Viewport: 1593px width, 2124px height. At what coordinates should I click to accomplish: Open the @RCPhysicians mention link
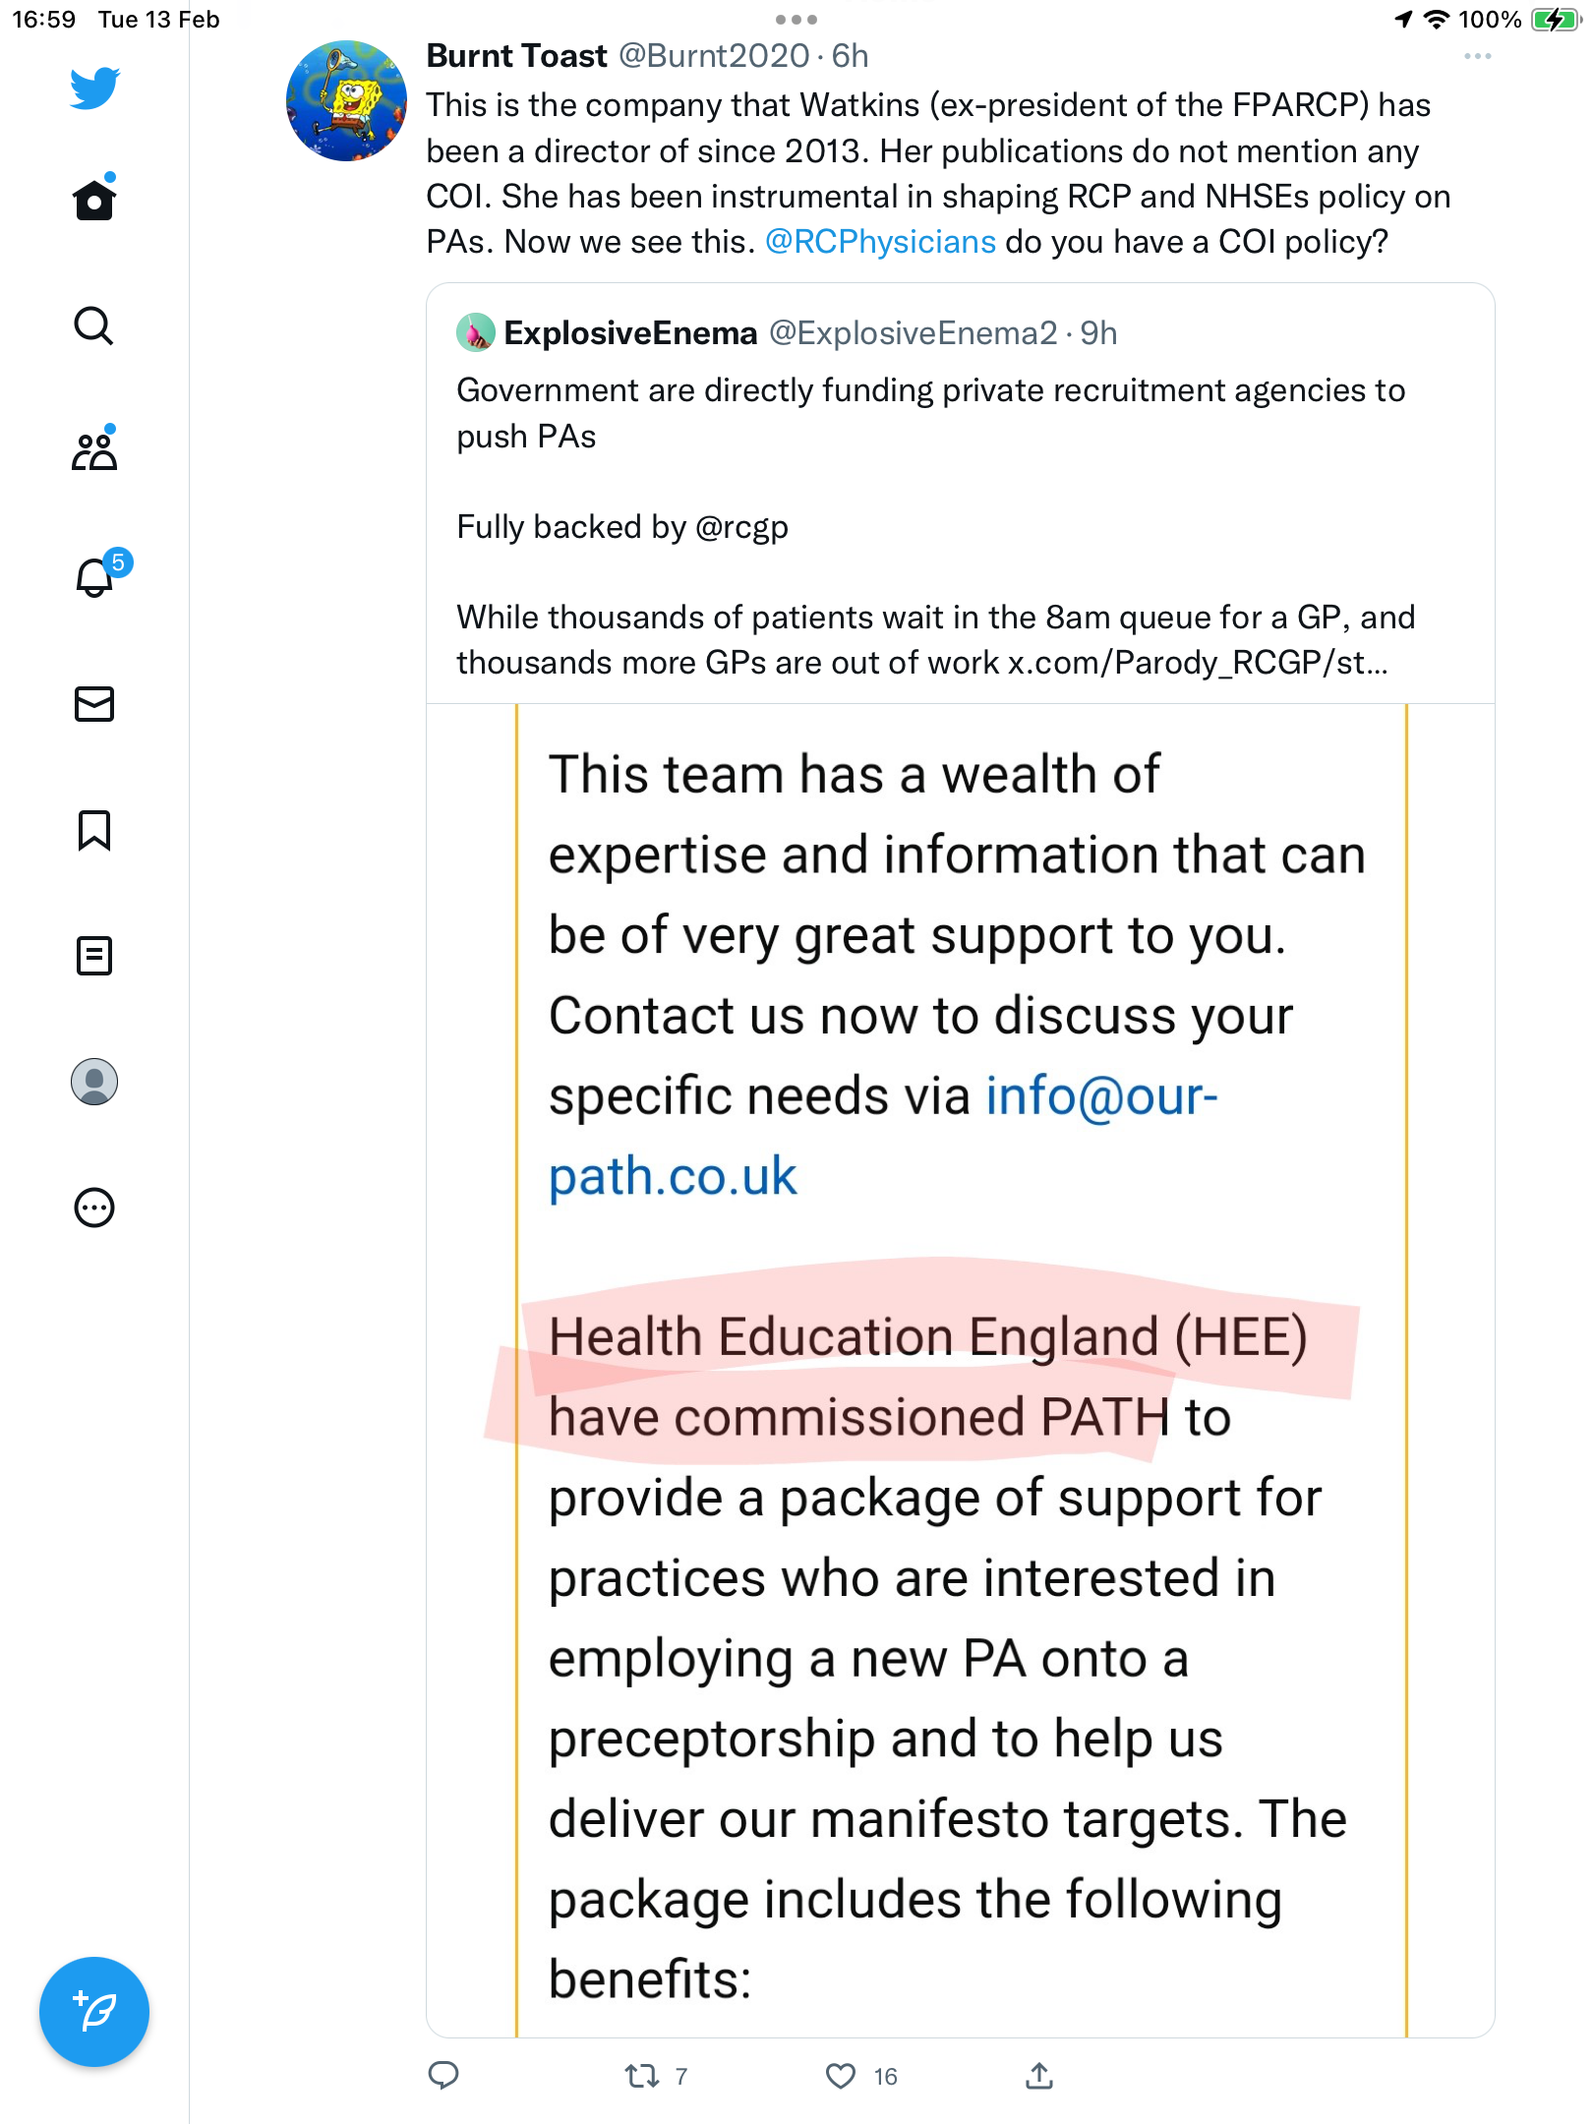(880, 242)
